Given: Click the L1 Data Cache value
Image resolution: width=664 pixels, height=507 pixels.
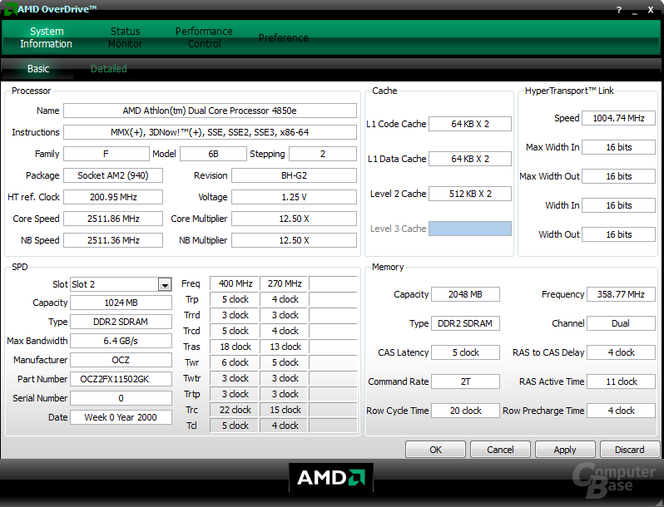Looking at the screenshot, I should [470, 159].
